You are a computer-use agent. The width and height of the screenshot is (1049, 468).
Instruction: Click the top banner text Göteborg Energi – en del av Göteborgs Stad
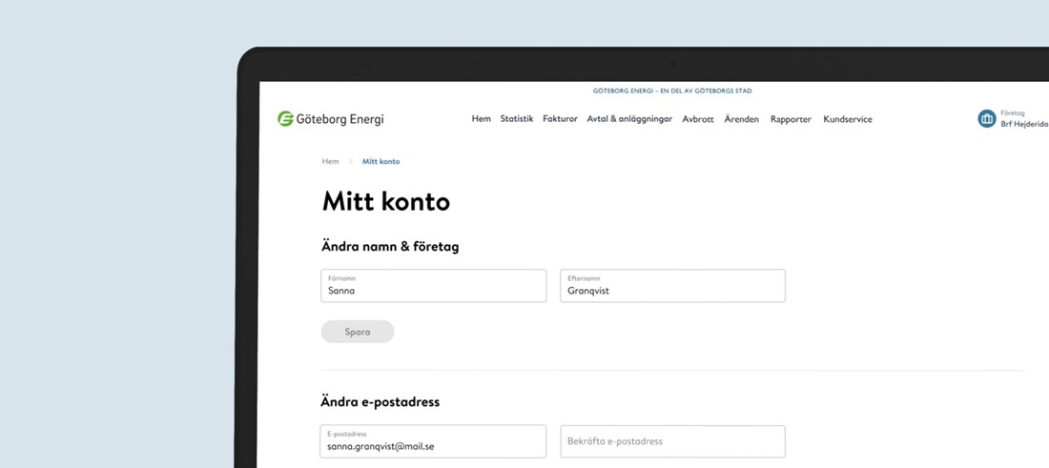[672, 91]
